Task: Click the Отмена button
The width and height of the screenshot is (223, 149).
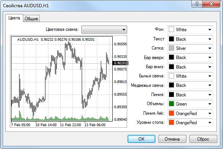Action: coord(172,139)
